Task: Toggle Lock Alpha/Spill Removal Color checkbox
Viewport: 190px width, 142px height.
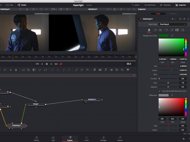Action: click(160, 91)
